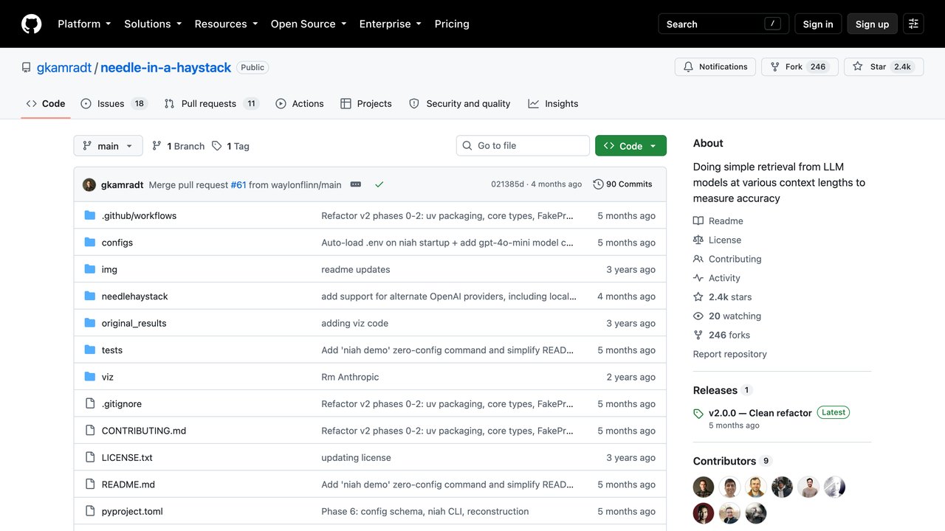Click the Sign up button

point(872,24)
